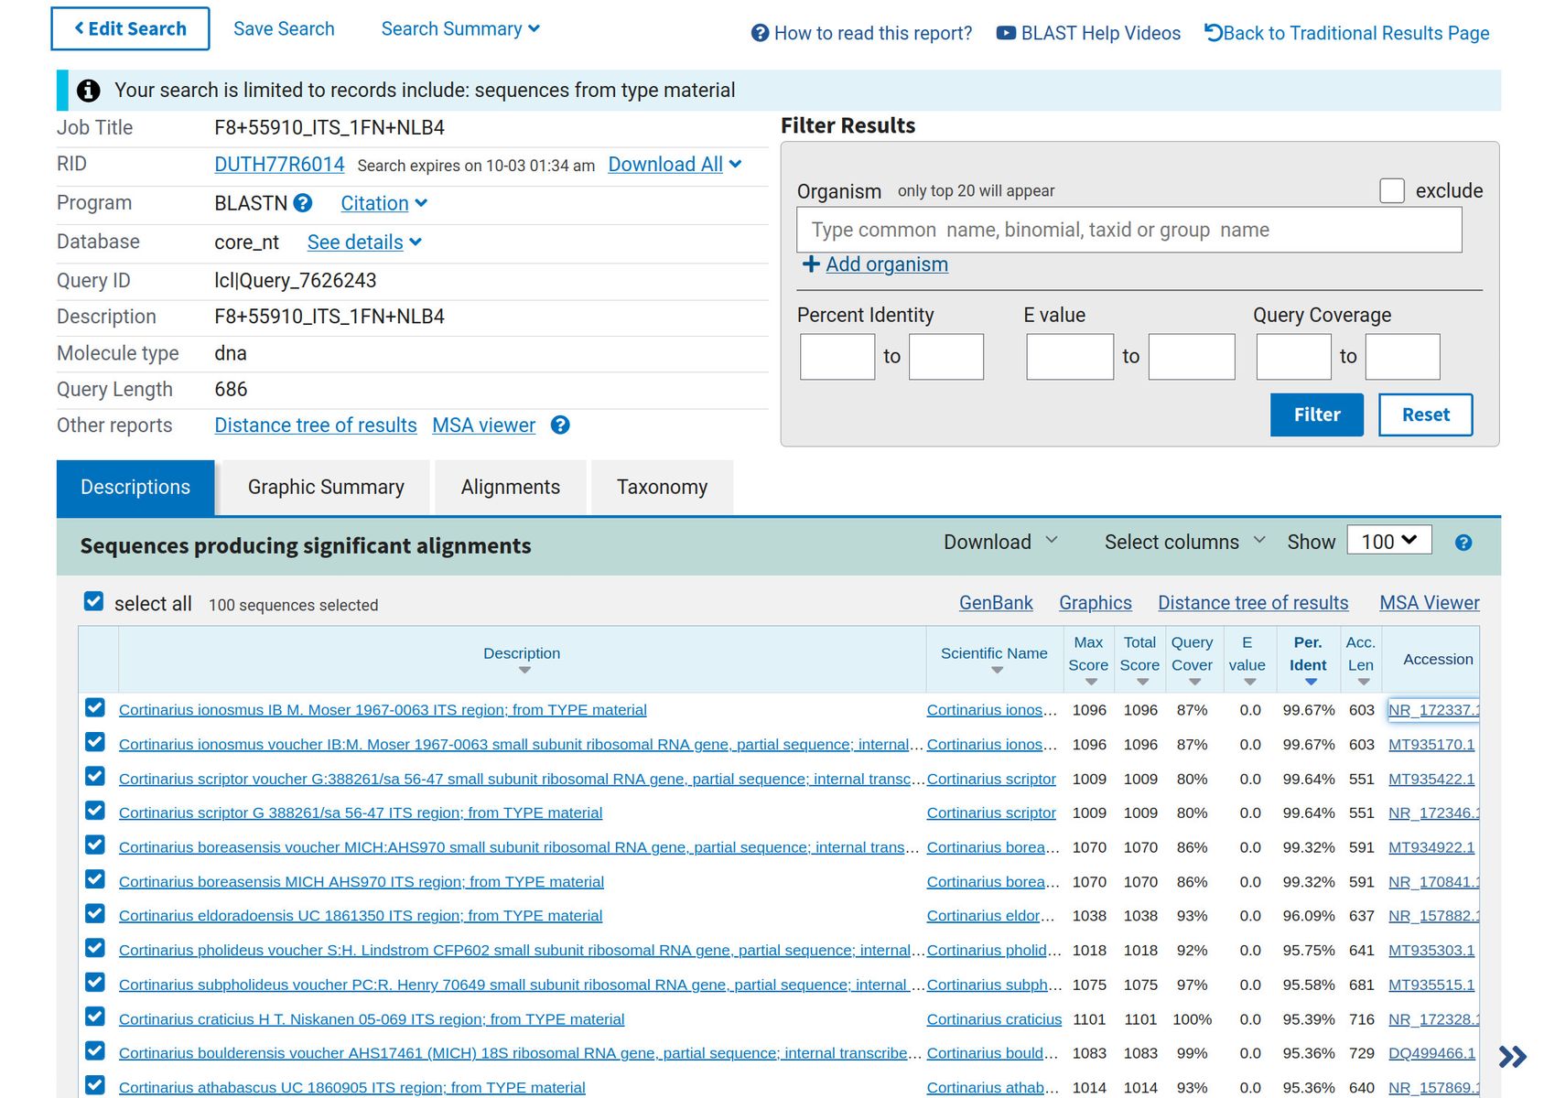The width and height of the screenshot is (1544, 1098).
Task: Click help icon next to MSA viewer
Action: [560, 425]
